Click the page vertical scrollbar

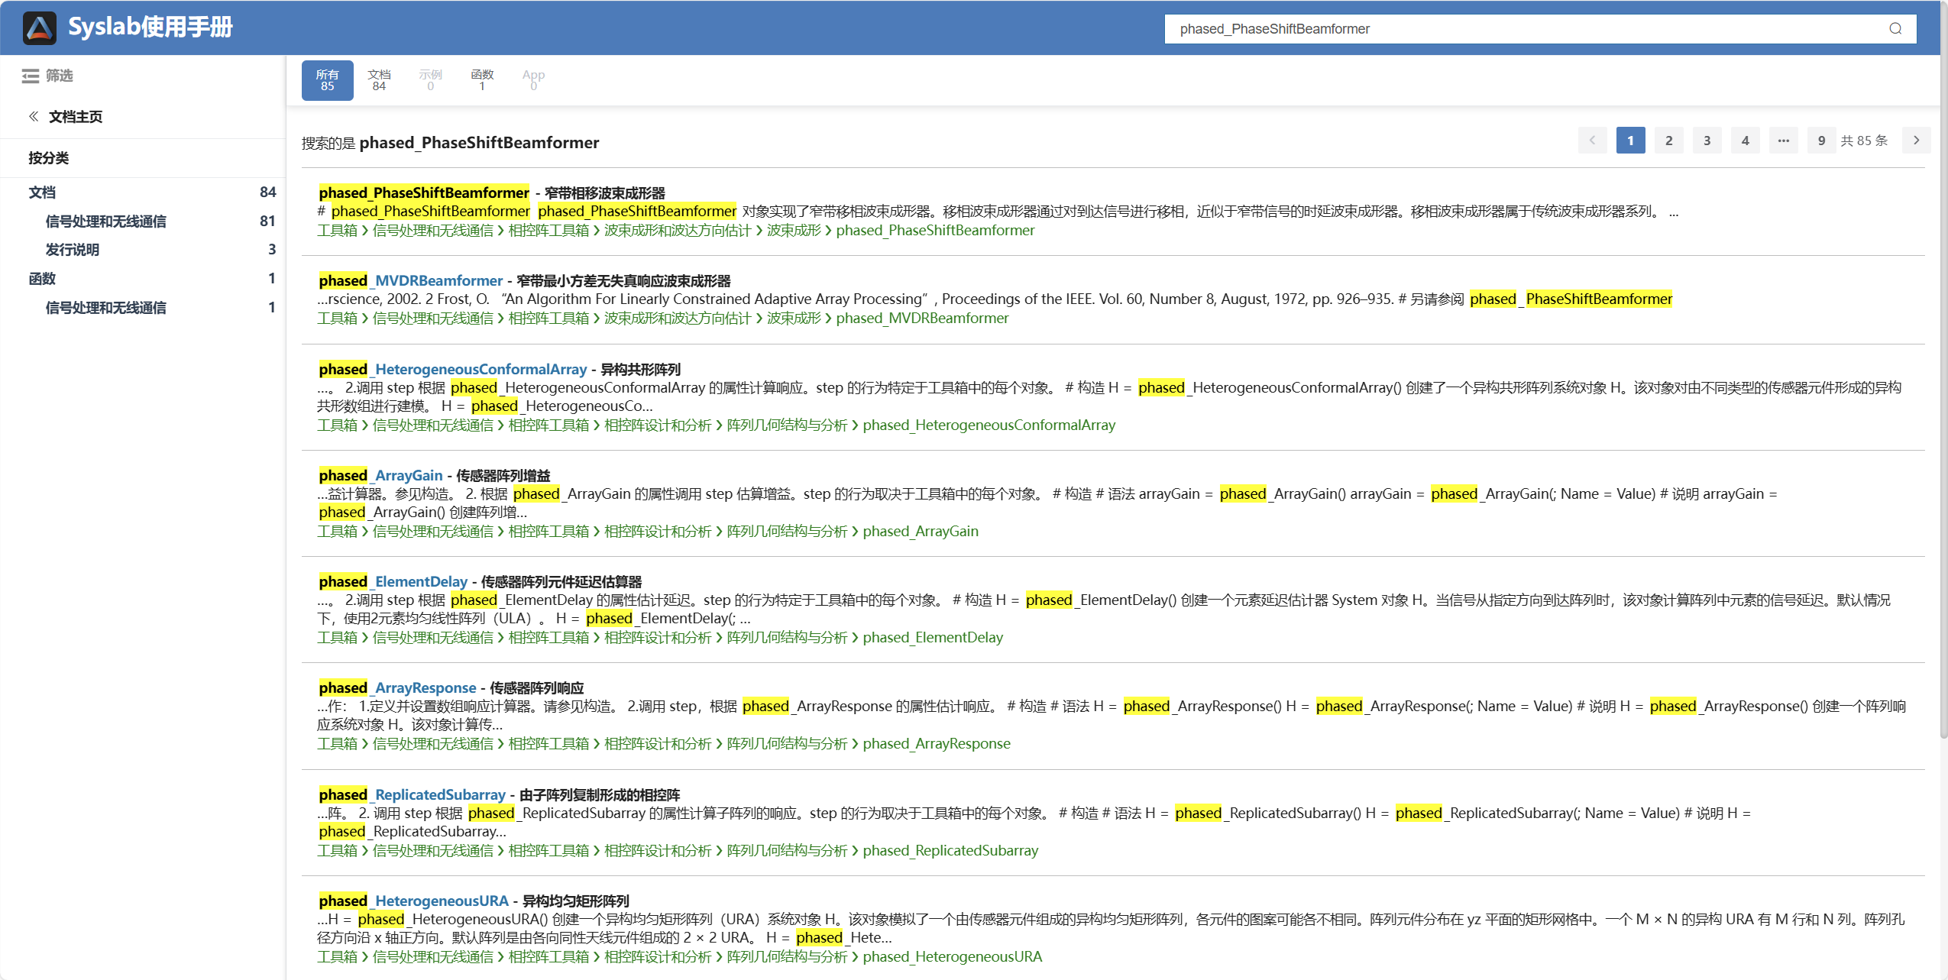pyautogui.click(x=1943, y=370)
